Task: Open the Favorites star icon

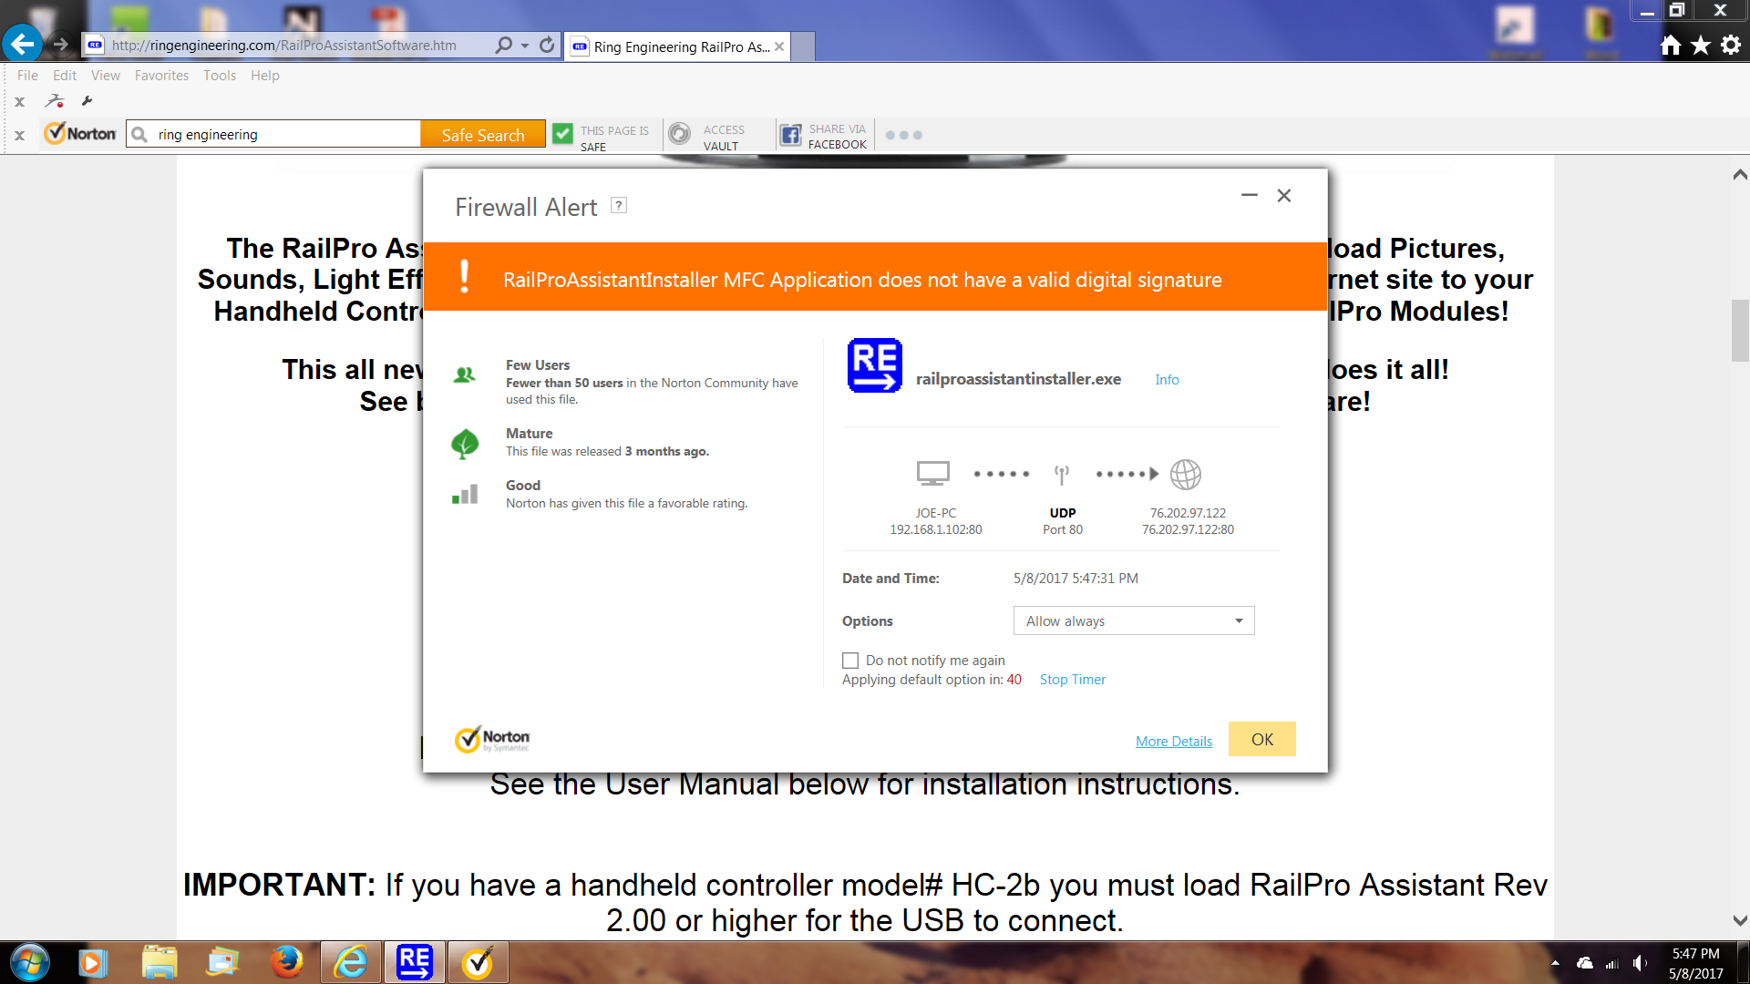Action: tap(1701, 46)
